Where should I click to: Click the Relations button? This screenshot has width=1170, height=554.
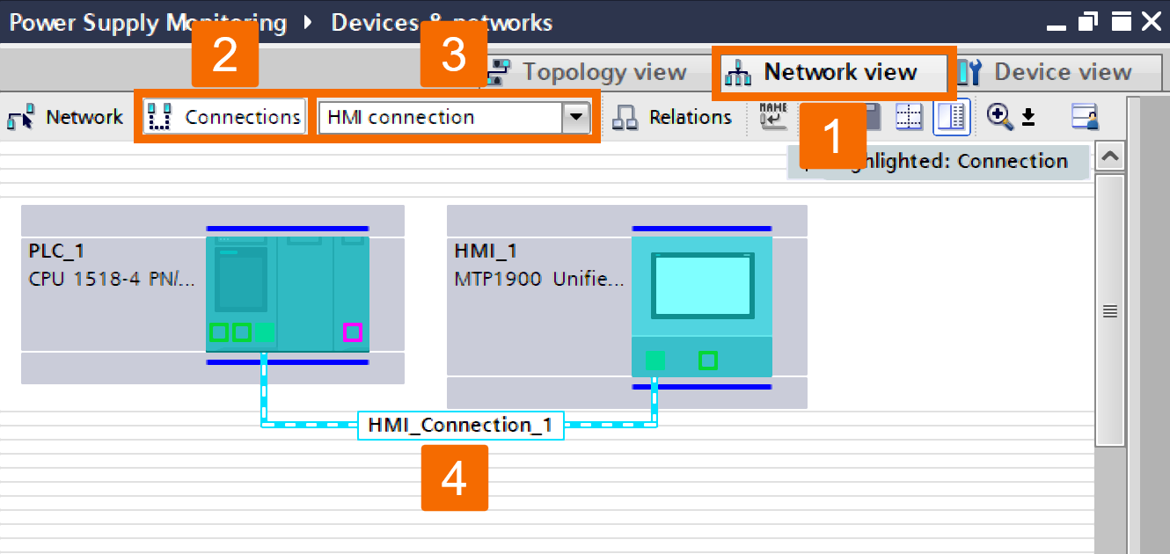point(673,117)
